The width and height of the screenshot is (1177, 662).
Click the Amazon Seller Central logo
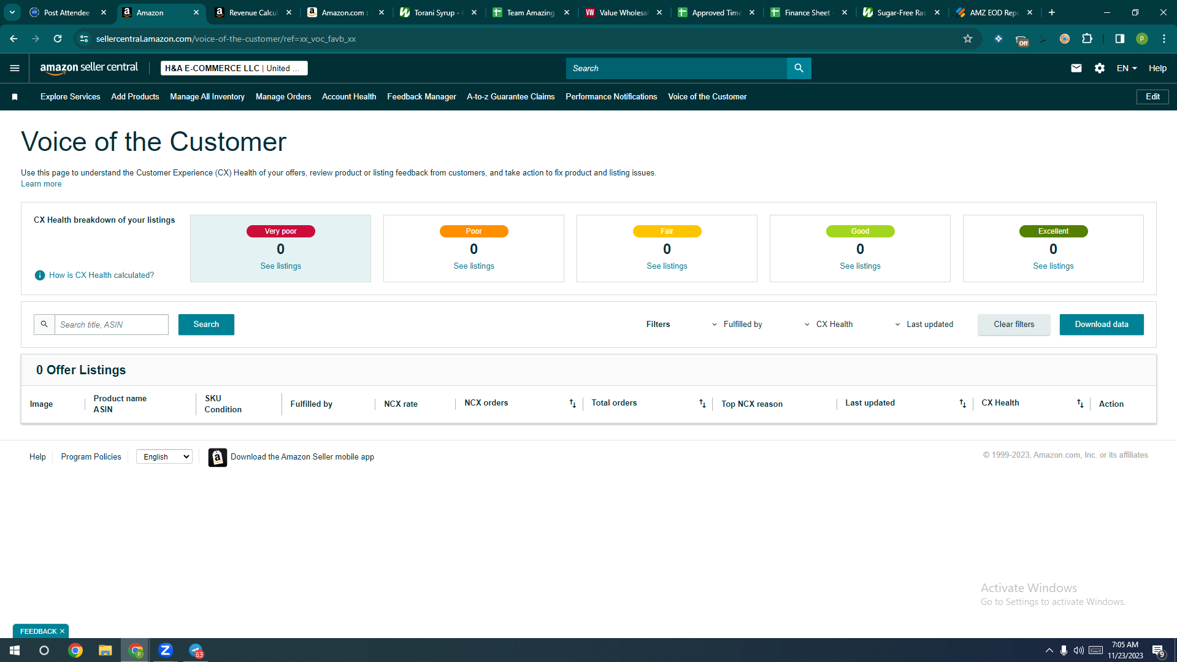point(89,68)
